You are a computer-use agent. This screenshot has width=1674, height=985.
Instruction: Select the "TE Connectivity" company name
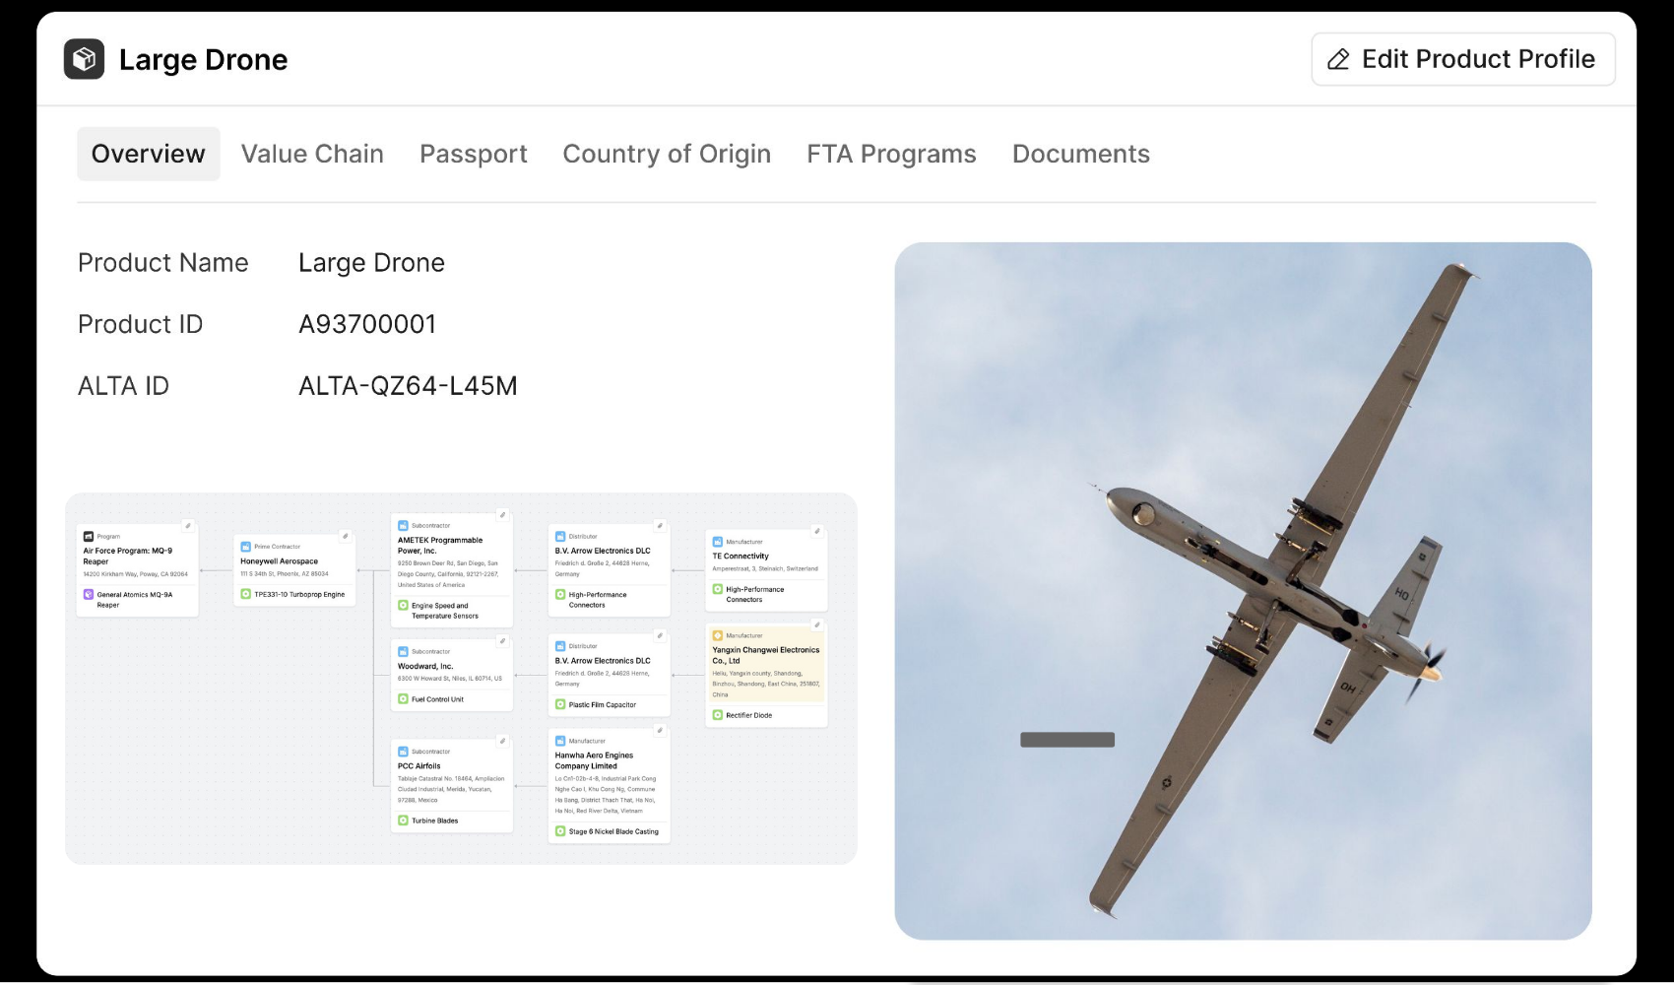pos(740,557)
